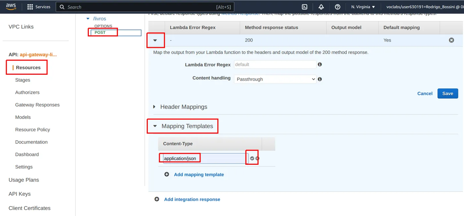Cancel the content type entry with x
The image size is (464, 216).
258,158
